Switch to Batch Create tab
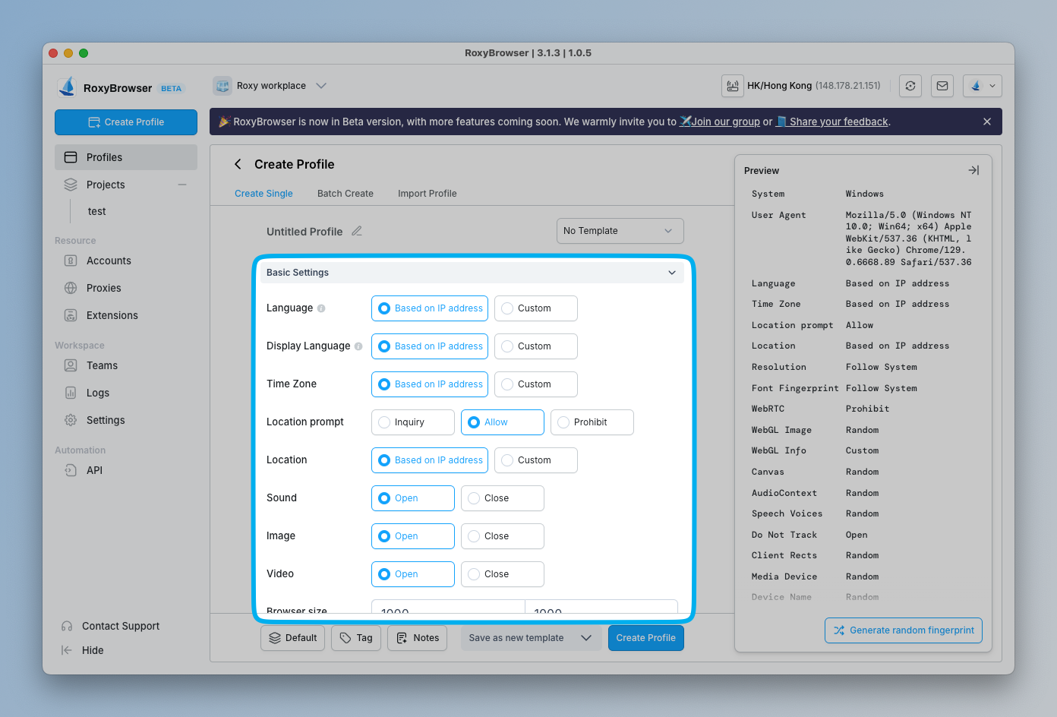This screenshot has height=717, width=1057. (345, 194)
